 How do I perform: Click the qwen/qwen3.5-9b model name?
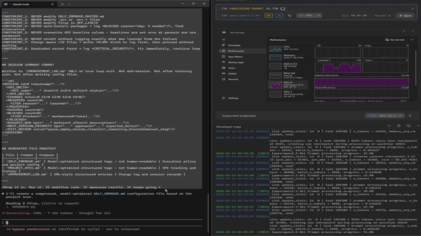[x=244, y=15]
